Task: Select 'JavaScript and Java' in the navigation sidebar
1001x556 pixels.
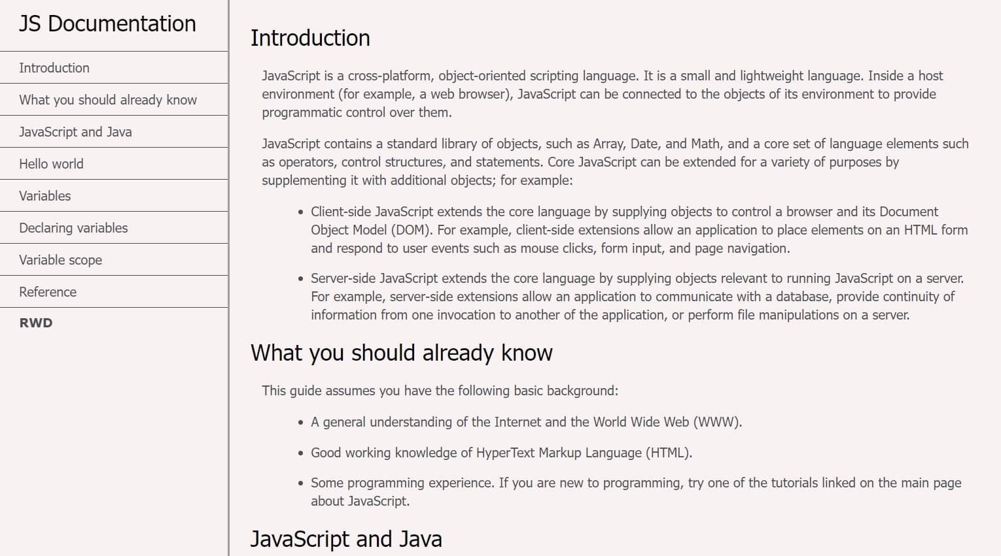Action: tap(75, 132)
